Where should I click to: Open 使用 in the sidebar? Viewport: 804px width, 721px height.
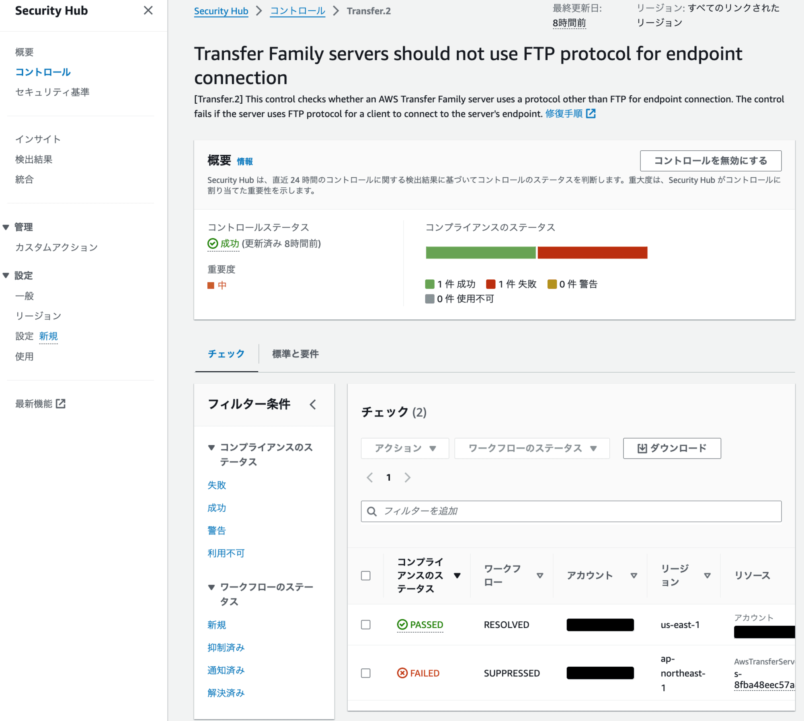pos(25,356)
